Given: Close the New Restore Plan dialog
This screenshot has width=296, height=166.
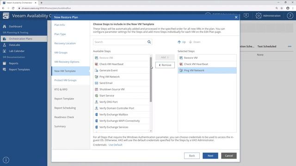Looking at the screenshot, I should 236,18.
